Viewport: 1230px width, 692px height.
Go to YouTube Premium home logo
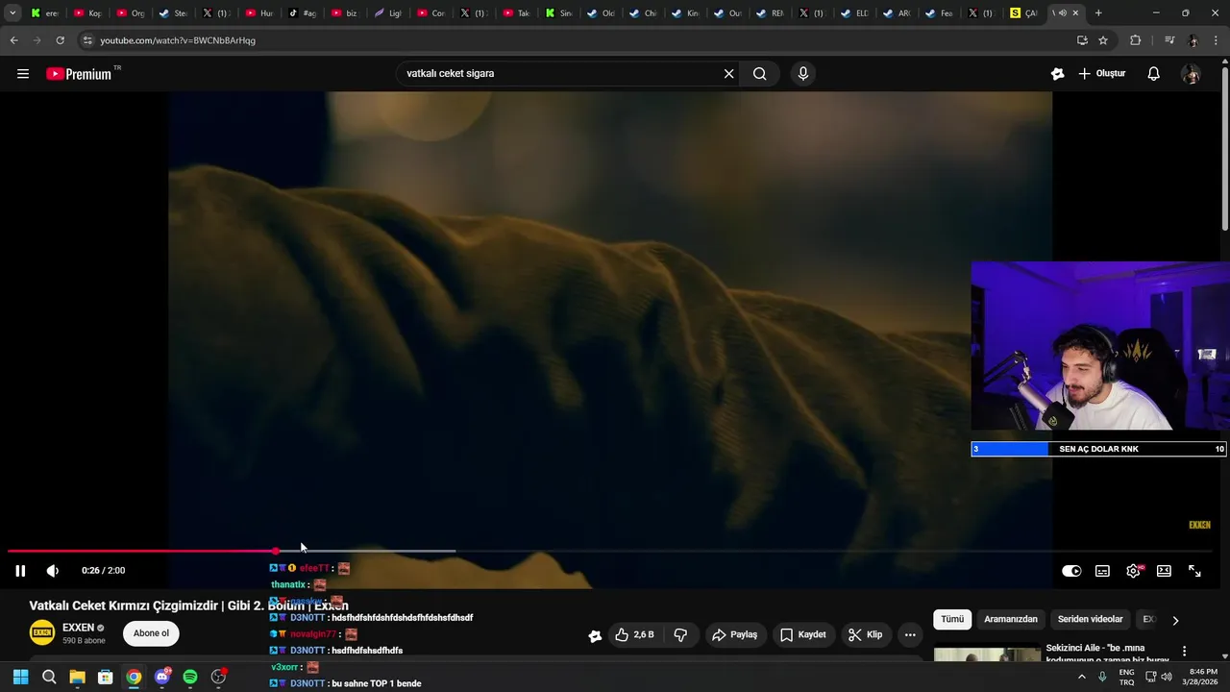80,74
